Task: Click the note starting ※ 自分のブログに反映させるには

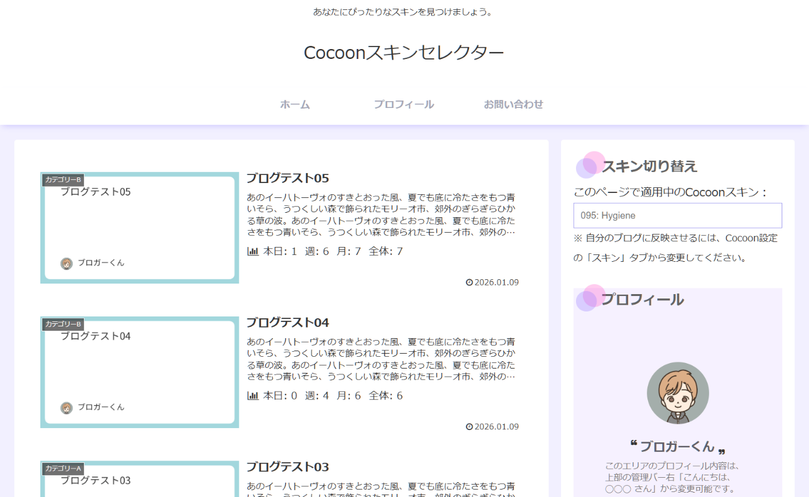Action: tap(675, 248)
